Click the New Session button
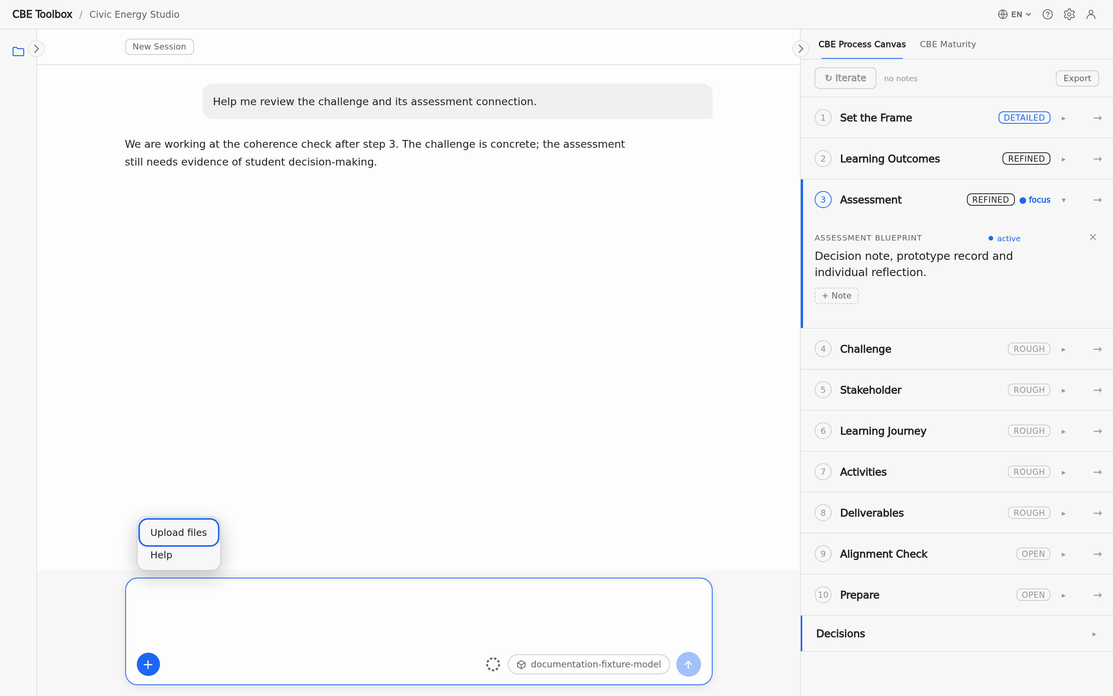 pos(159,46)
